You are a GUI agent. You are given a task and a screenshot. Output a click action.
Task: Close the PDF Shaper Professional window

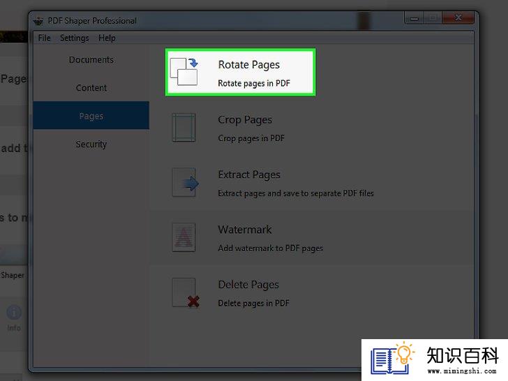coord(458,18)
